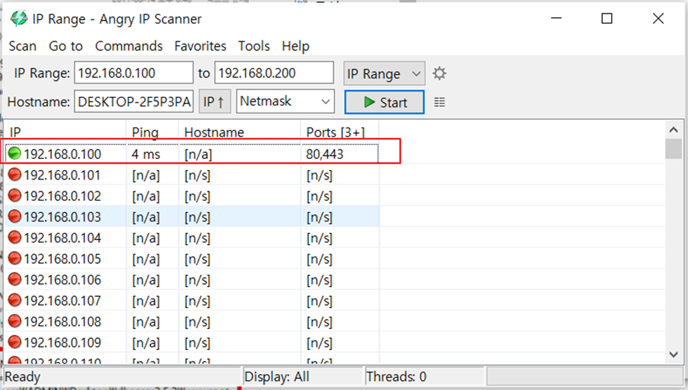Click red status dot for 192.168.0.108
Viewport: 688px width, 390px height.
point(14,321)
